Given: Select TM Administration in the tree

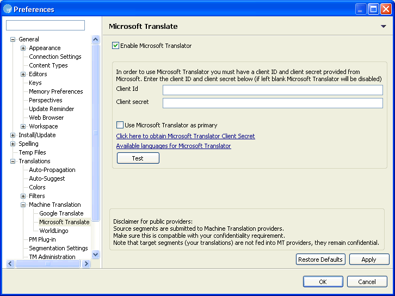Looking at the screenshot, I should [x=52, y=257].
